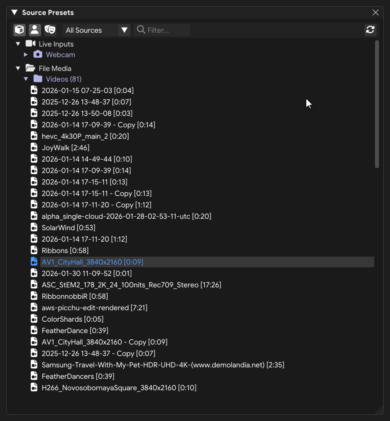The image size is (390, 421).
Task: Click video file icon beside Ribbons
Action: [x=34, y=250]
